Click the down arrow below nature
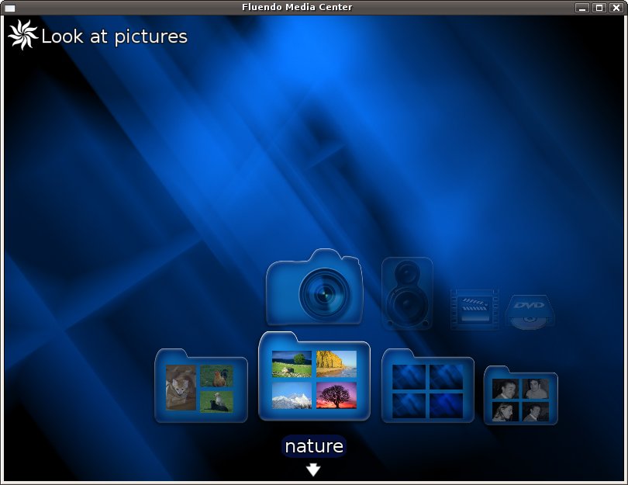This screenshot has width=628, height=485. pos(313,469)
